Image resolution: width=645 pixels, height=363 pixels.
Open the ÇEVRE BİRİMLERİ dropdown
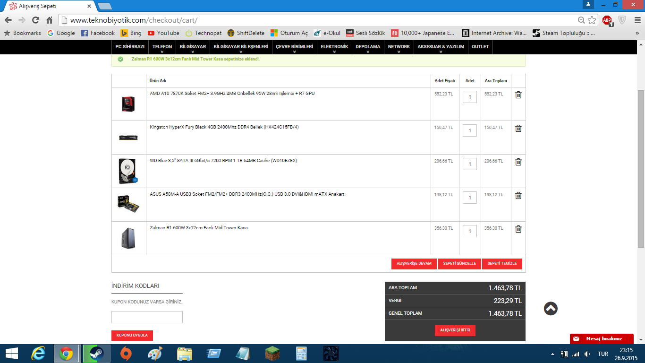(x=295, y=47)
